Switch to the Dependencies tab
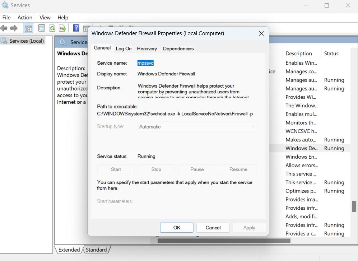The image size is (358, 261). pyautogui.click(x=178, y=48)
